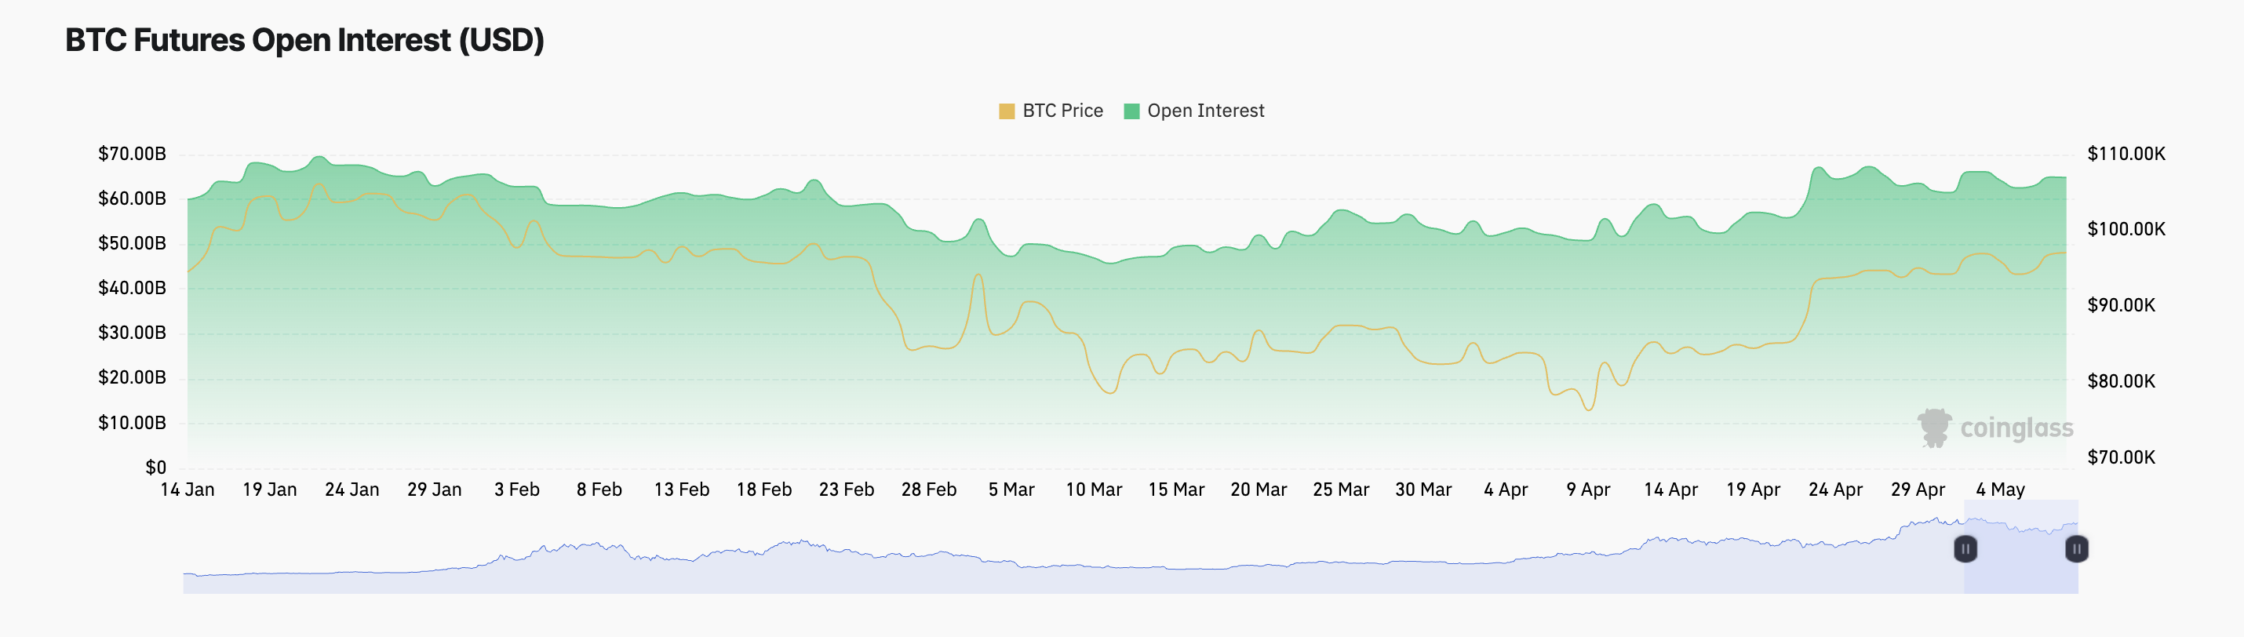2244x637 pixels.
Task: Click the $90.00K right axis label
Action: pos(2121,306)
